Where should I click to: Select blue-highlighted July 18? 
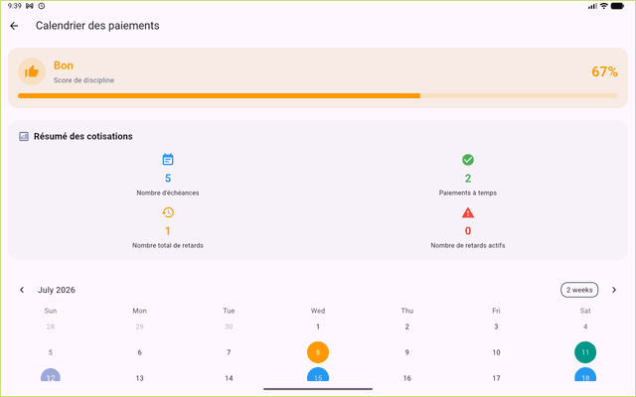pyautogui.click(x=585, y=375)
